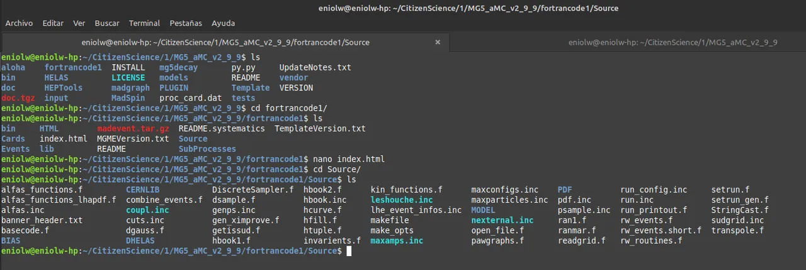Click the file name makefile
The height and width of the screenshot is (270, 806).
390,220
